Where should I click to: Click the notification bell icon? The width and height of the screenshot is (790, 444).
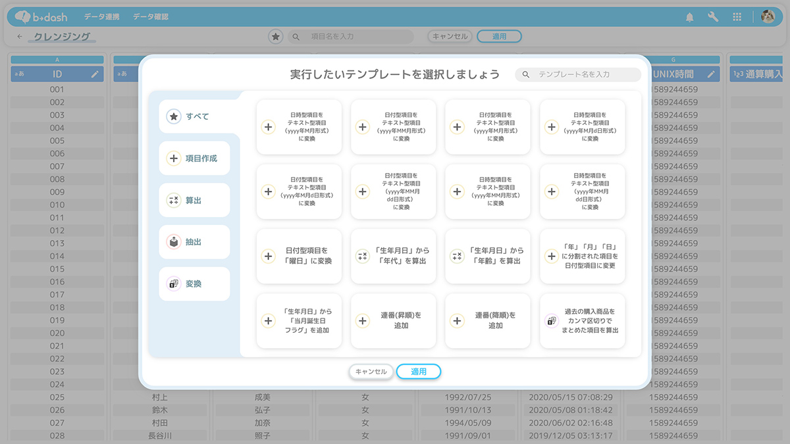pos(689,17)
